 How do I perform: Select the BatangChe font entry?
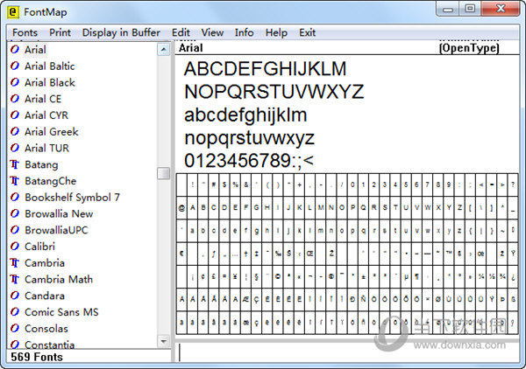point(50,181)
